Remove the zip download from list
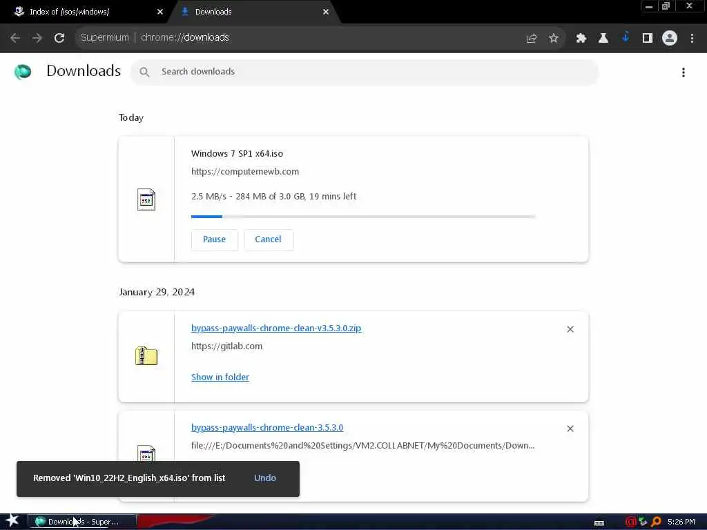707x530 pixels. click(570, 329)
